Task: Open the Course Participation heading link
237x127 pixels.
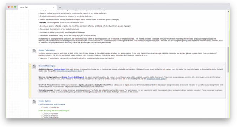Action: tap(47, 50)
